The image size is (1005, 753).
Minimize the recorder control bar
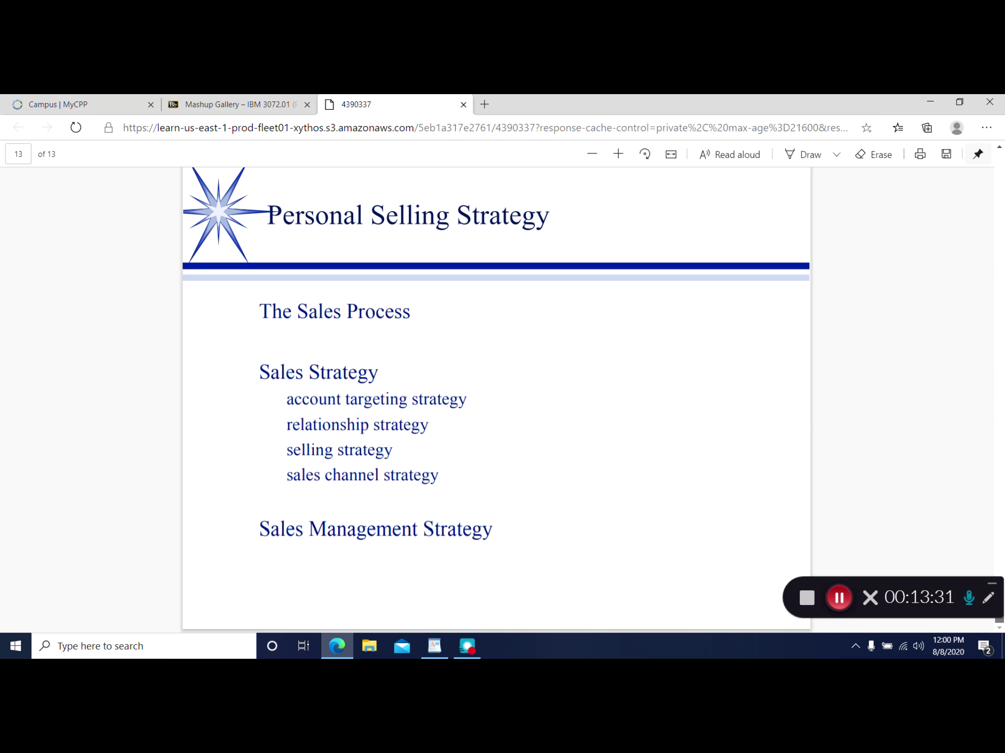(992, 583)
